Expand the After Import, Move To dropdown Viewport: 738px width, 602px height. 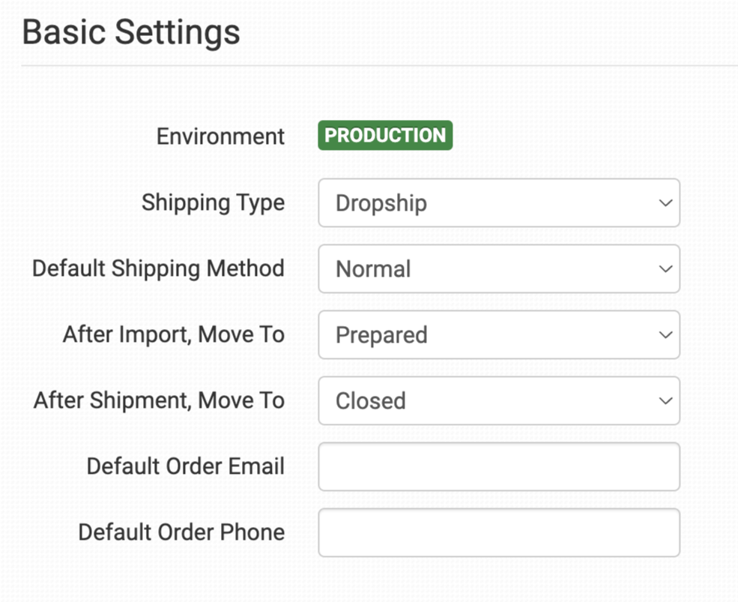click(498, 335)
